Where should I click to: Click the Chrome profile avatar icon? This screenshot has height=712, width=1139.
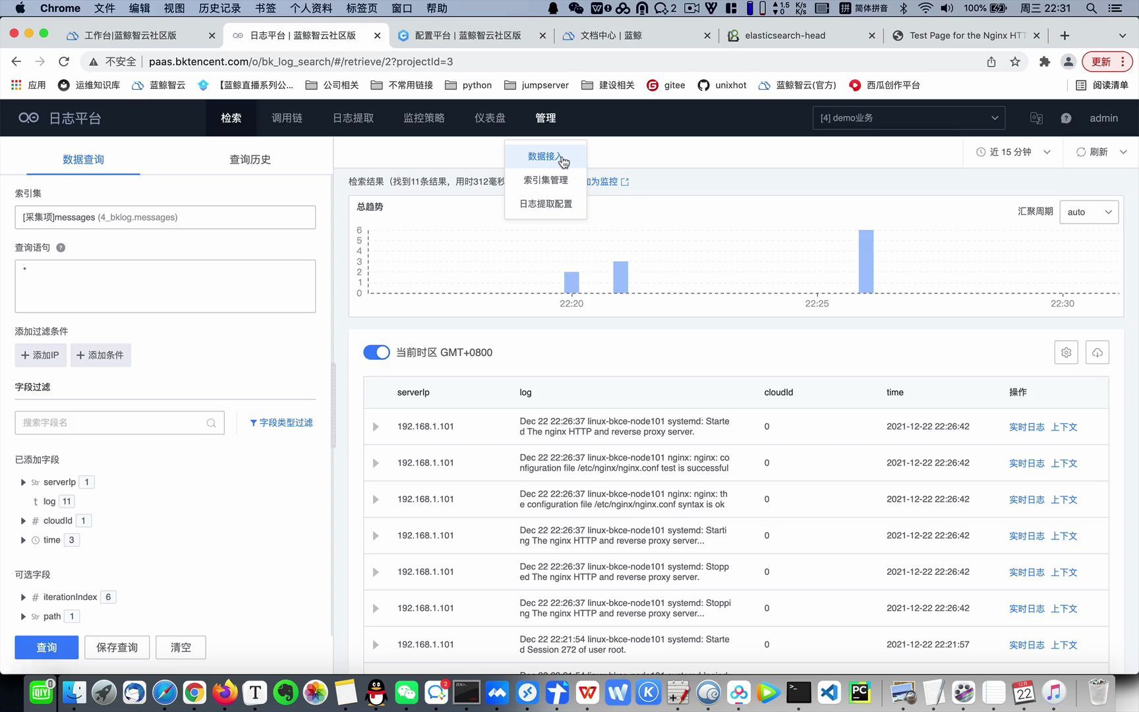click(1068, 61)
